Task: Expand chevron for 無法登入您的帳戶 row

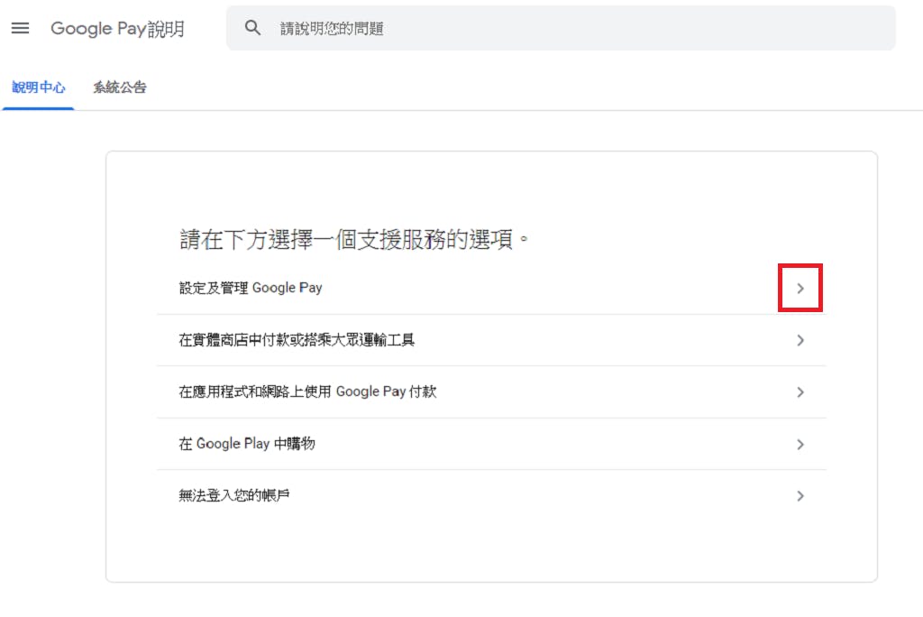Action: tap(800, 496)
